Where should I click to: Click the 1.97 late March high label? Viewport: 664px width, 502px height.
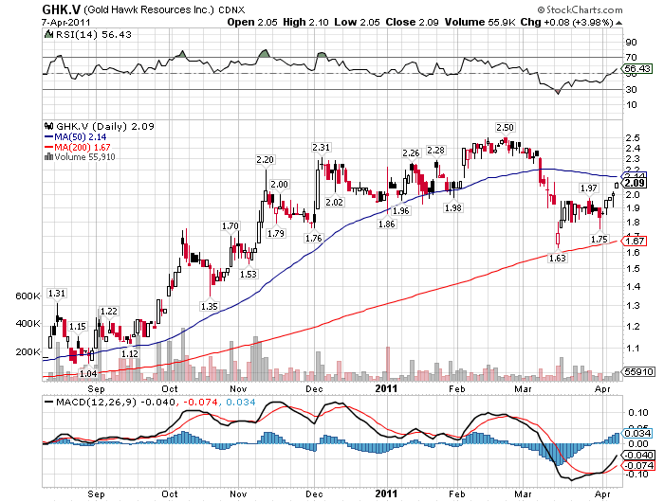tap(589, 188)
